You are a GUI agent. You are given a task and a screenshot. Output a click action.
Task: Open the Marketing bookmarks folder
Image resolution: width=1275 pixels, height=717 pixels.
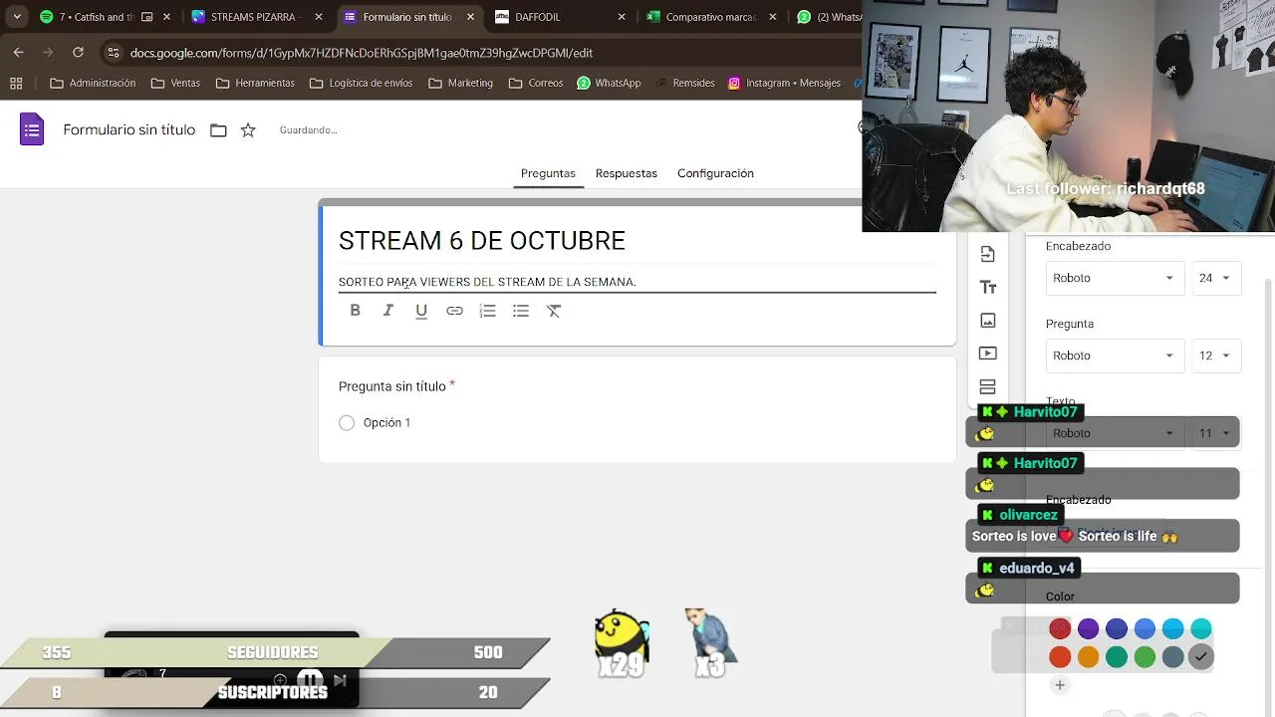click(460, 84)
